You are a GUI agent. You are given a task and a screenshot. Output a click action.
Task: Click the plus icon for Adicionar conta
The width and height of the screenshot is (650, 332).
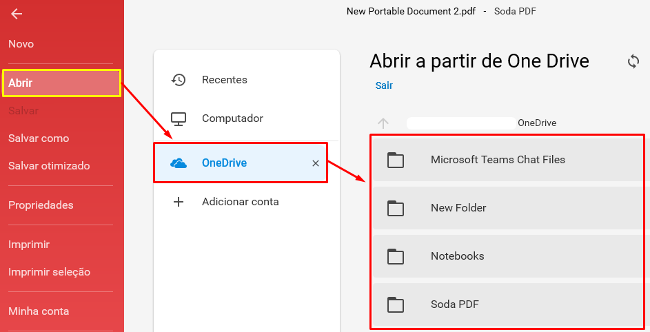click(179, 202)
